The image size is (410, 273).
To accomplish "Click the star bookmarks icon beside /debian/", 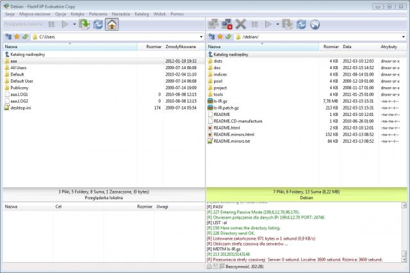I will pos(220,37).
